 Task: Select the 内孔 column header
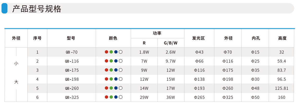click(x=255, y=38)
